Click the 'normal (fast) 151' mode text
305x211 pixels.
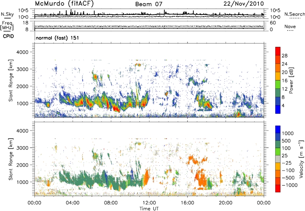coord(58,38)
